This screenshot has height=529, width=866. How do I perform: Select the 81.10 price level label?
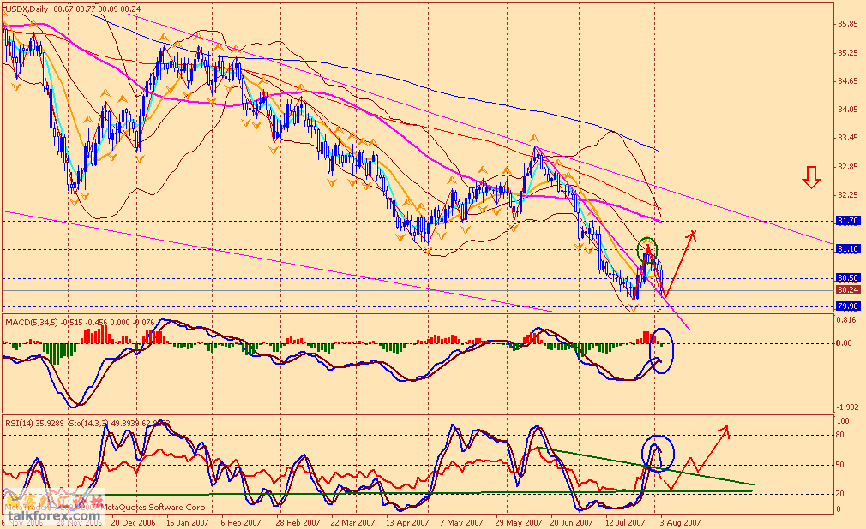[848, 249]
